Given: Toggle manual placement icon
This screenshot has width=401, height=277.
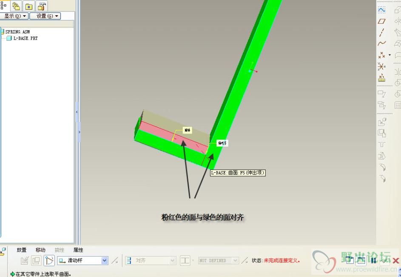Looking at the screenshot, I should pos(36,260).
